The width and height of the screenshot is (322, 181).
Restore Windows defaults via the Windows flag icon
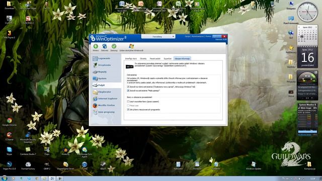pyautogui.click(x=131, y=46)
